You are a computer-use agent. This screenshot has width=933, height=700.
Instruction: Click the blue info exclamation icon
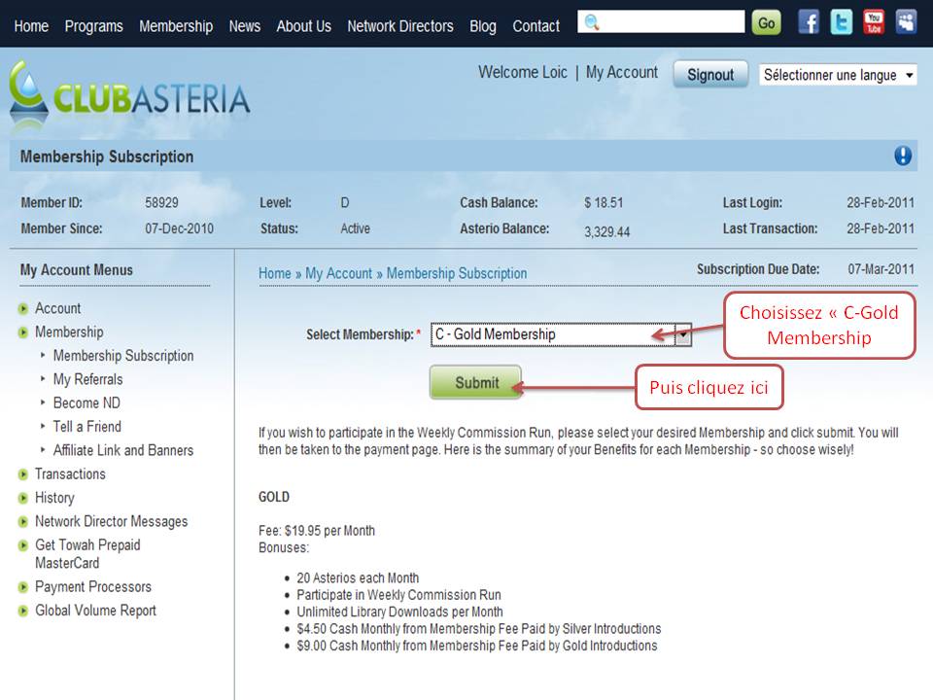[903, 156]
